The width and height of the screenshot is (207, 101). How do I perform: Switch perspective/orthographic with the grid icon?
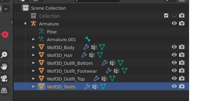pos(4,90)
